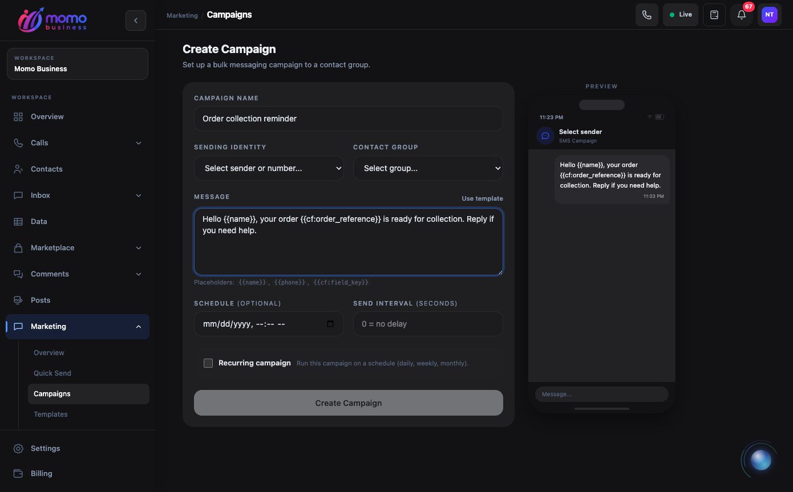The height and width of the screenshot is (492, 793).
Task: Click the floating assistant orb
Action: click(x=760, y=460)
